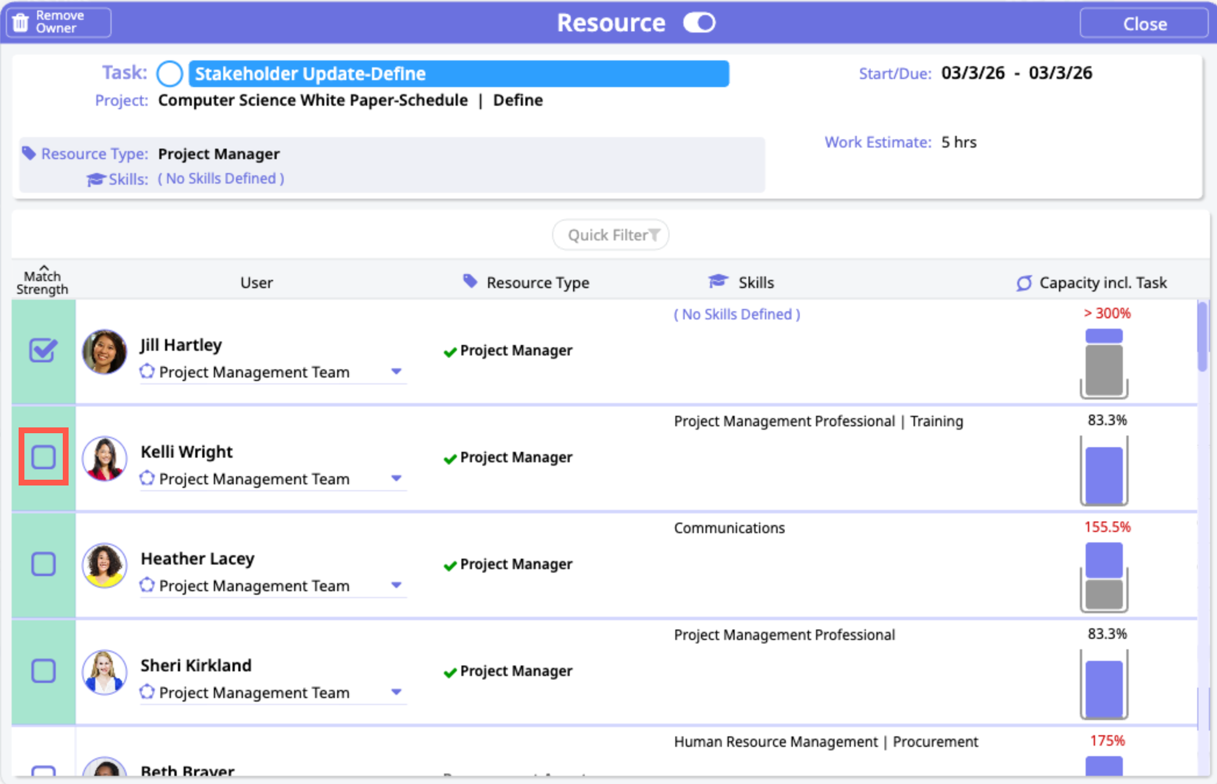Check the box for Kelli Wright
The image size is (1217, 784).
[43, 457]
